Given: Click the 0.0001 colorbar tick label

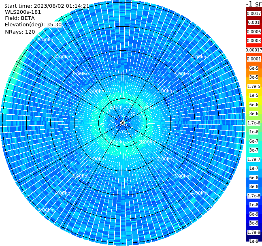Looking at the screenshot, I should [x=254, y=59].
